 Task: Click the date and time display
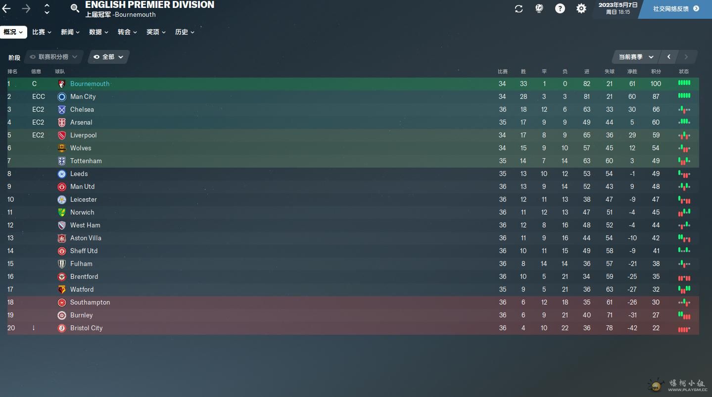618,8
